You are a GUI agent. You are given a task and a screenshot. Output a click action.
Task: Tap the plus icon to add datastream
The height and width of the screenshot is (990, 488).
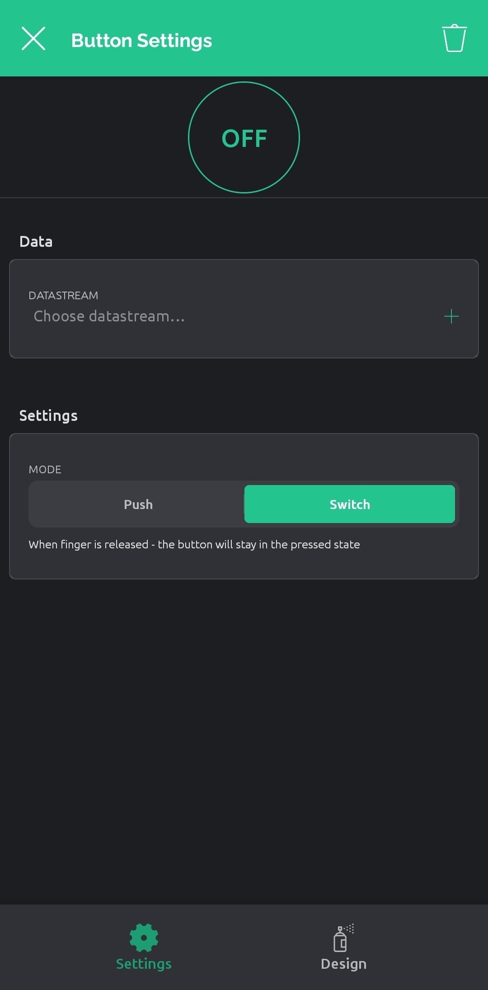coord(451,316)
